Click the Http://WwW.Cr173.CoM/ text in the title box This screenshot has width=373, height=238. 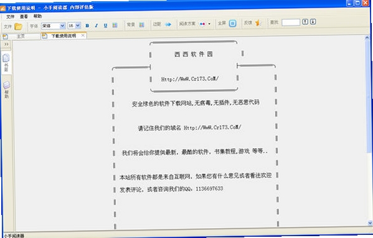click(190, 79)
